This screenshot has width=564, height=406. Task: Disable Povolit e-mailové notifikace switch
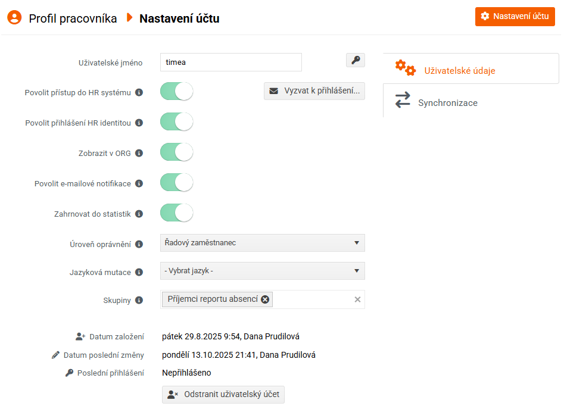177,182
